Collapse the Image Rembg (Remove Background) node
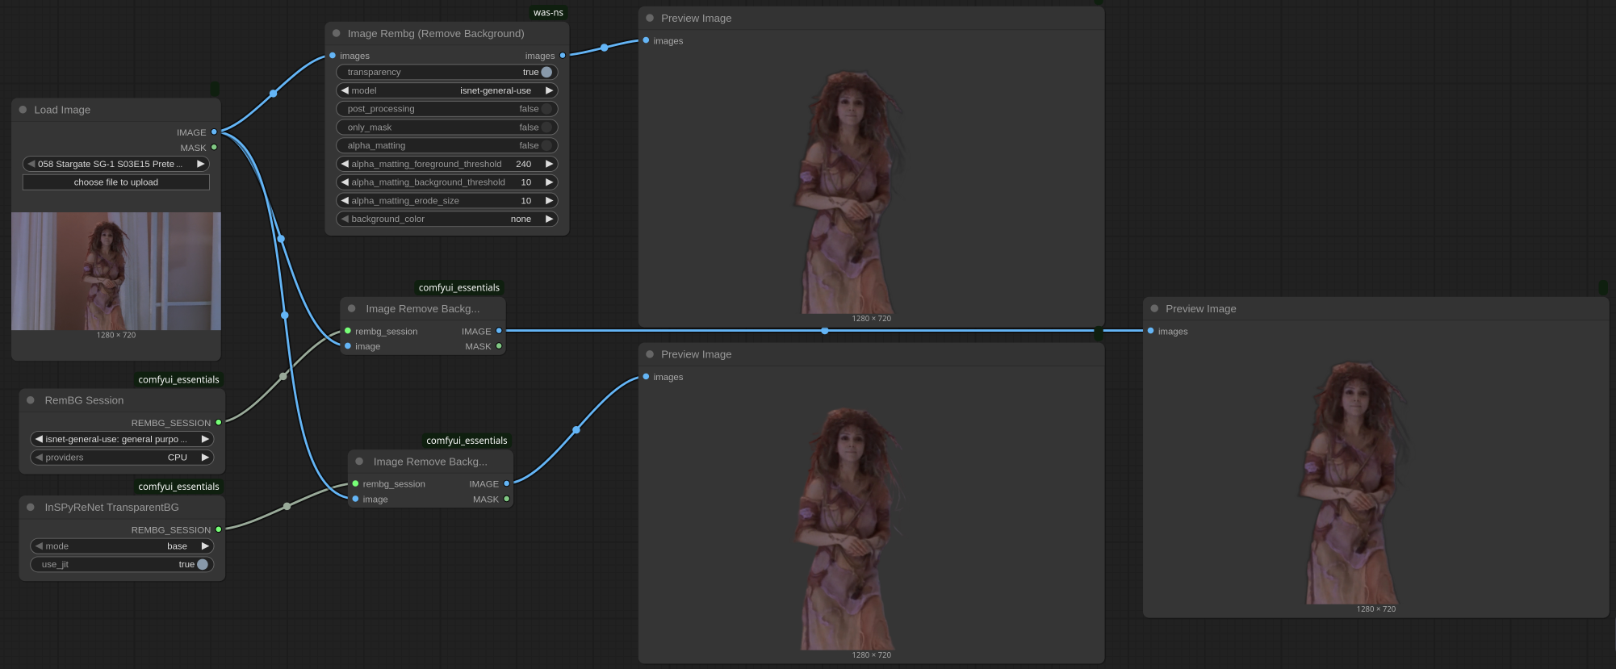The image size is (1616, 669). (337, 34)
